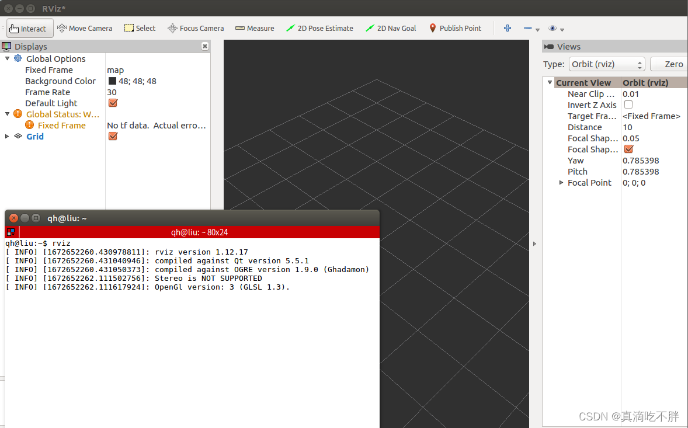Click the Fixed Frame warning icon
The height and width of the screenshot is (428, 688).
click(29, 125)
